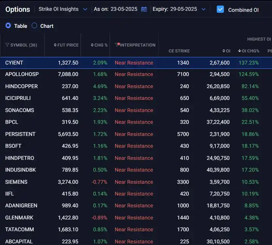This screenshot has width=272, height=245.
Task: Click APOLLOHOSP futures price 7,088.00
Action: click(x=68, y=74)
